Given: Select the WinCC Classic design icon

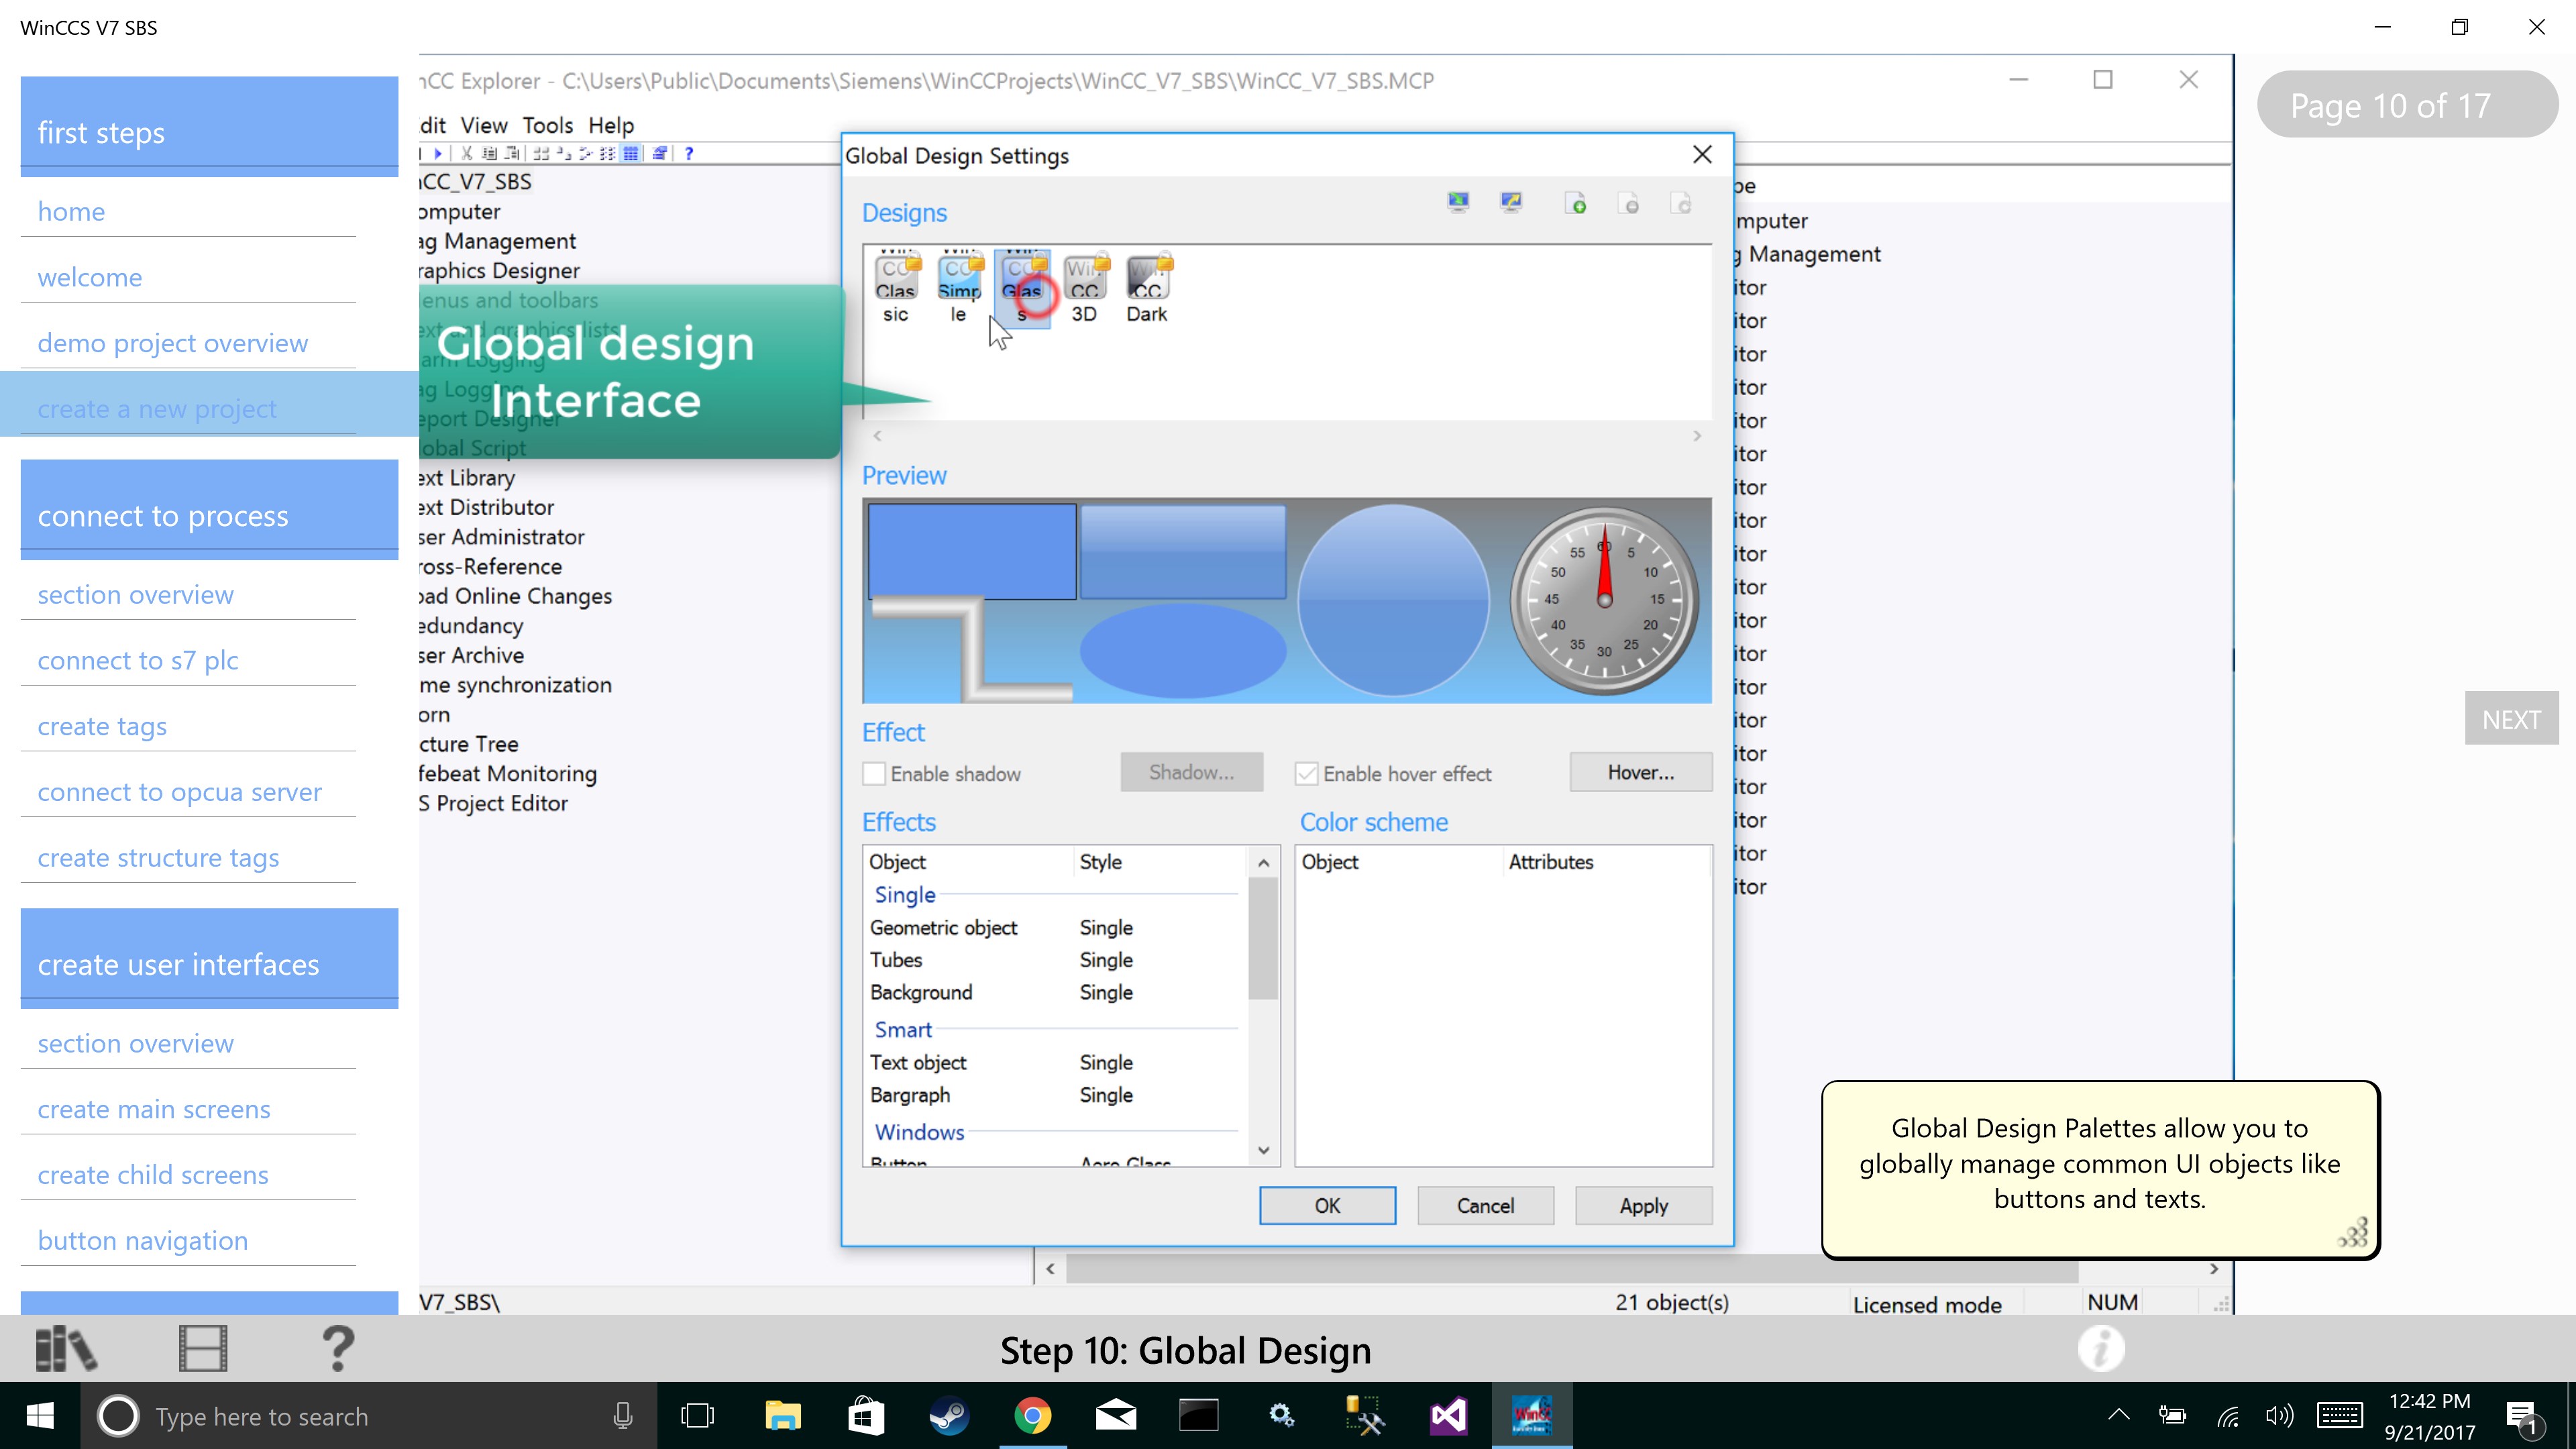Looking at the screenshot, I should point(895,286).
